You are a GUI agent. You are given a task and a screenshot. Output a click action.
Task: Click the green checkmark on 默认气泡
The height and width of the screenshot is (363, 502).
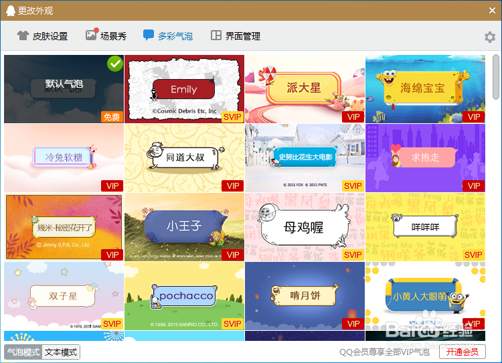[115, 64]
